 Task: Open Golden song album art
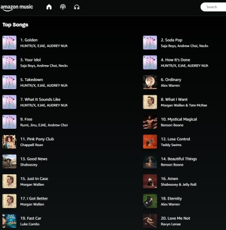coord(9,43)
